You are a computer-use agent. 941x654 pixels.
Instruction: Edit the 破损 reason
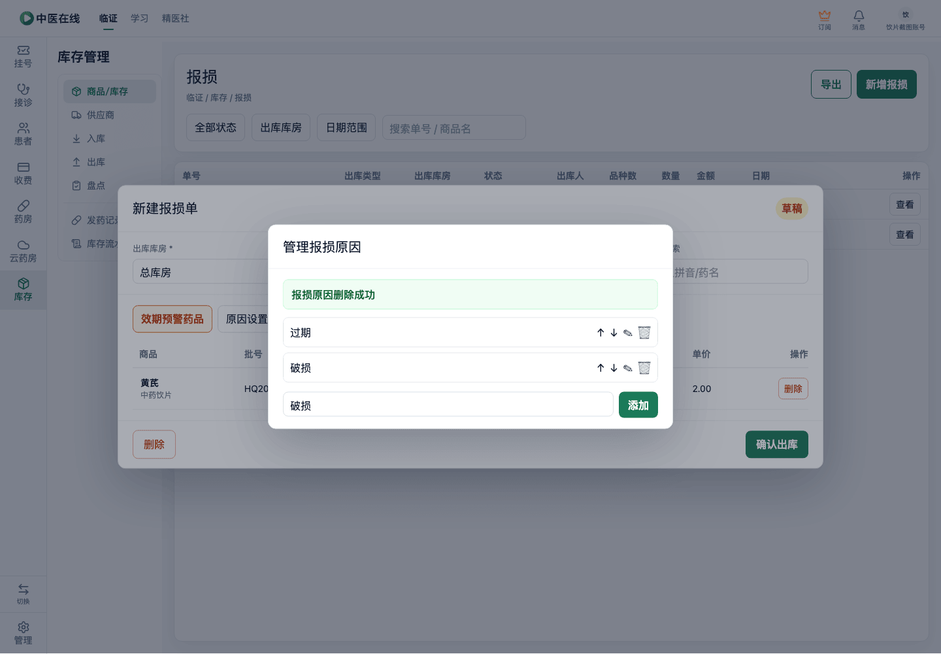coord(627,368)
